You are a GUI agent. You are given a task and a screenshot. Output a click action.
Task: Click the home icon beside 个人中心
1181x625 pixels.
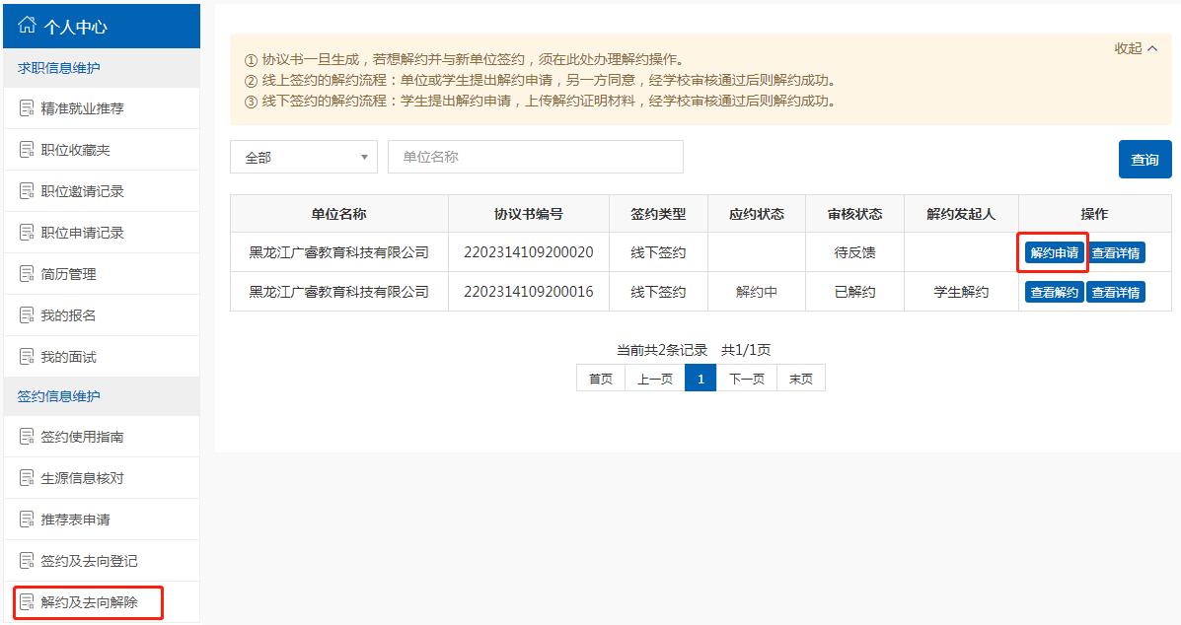point(28,26)
